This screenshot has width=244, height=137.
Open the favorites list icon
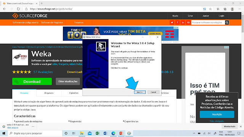pyautogui.click(x=218, y=9)
